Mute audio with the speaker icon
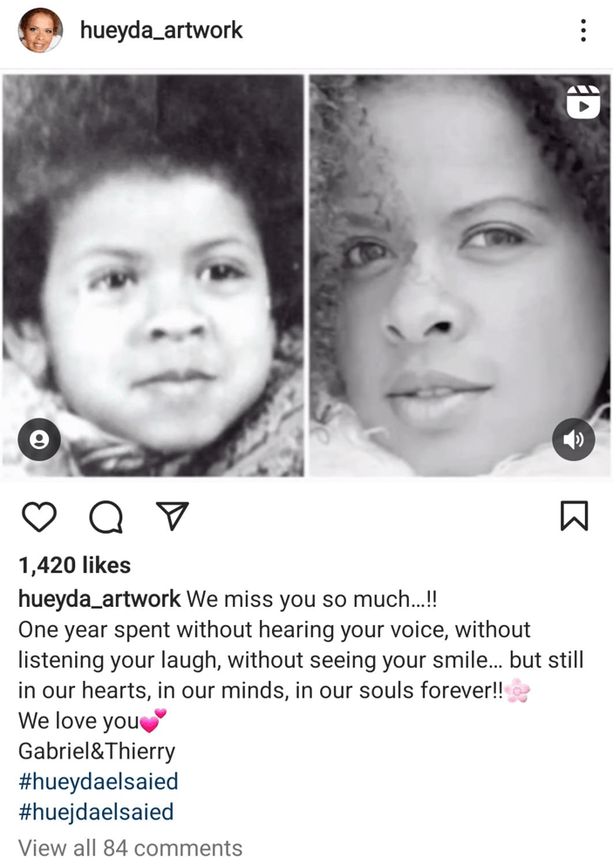Image resolution: width=613 pixels, height=857 pixels. 574,439
